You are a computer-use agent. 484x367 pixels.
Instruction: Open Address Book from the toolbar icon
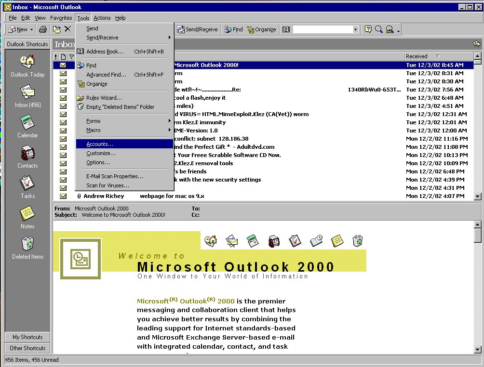click(x=286, y=29)
